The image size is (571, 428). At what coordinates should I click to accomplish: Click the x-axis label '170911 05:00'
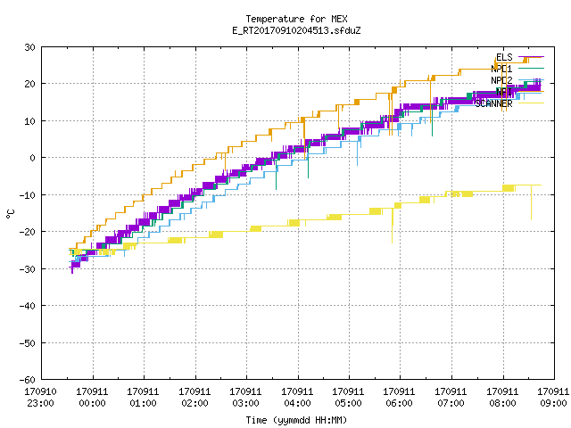tap(349, 398)
